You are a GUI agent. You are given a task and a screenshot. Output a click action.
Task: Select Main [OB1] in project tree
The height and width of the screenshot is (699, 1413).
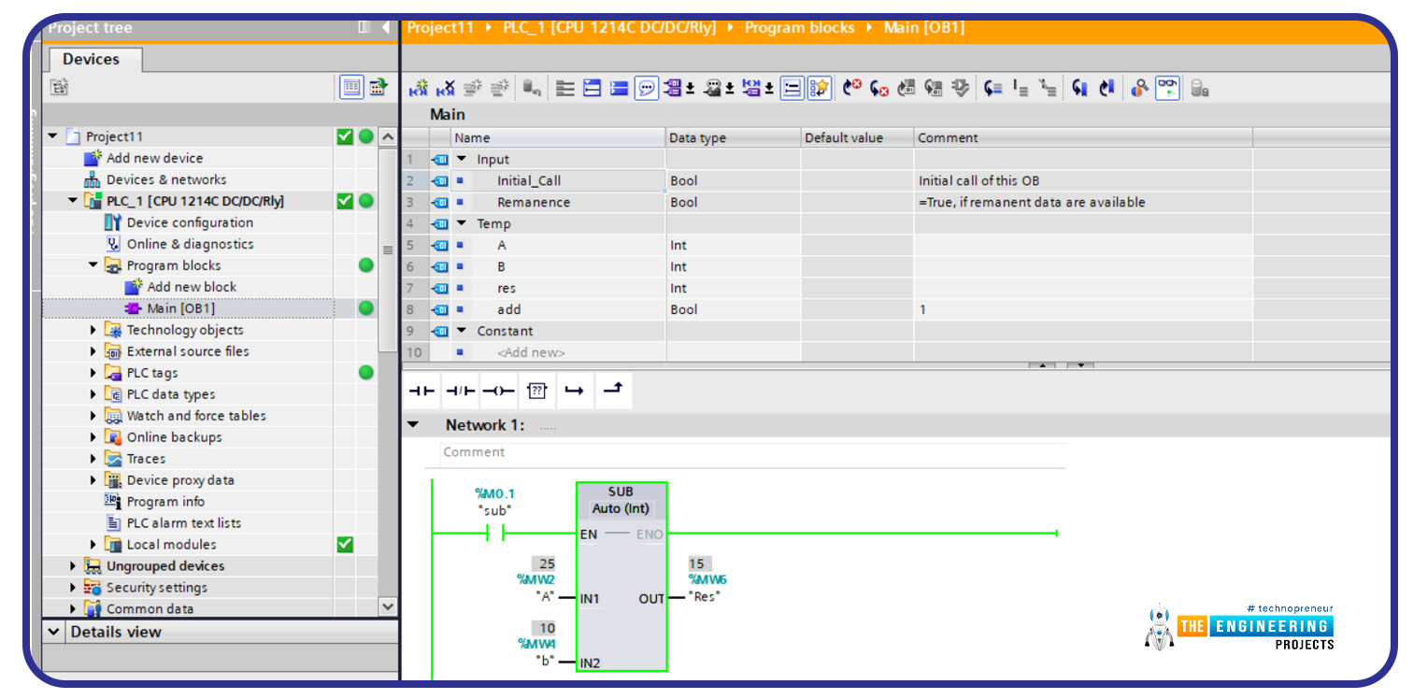(x=181, y=308)
